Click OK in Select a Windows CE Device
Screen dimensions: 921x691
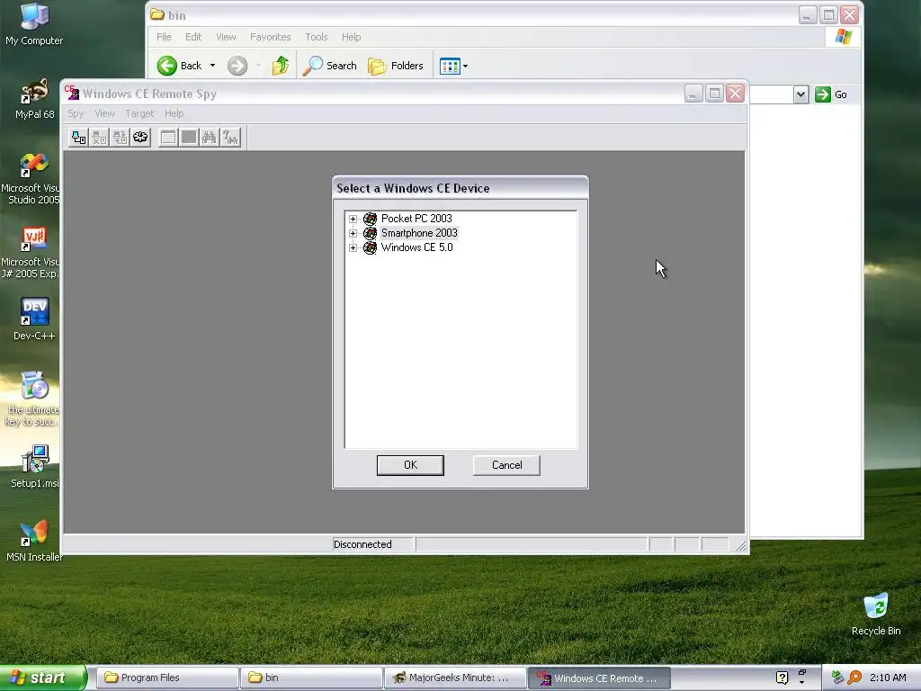click(410, 465)
